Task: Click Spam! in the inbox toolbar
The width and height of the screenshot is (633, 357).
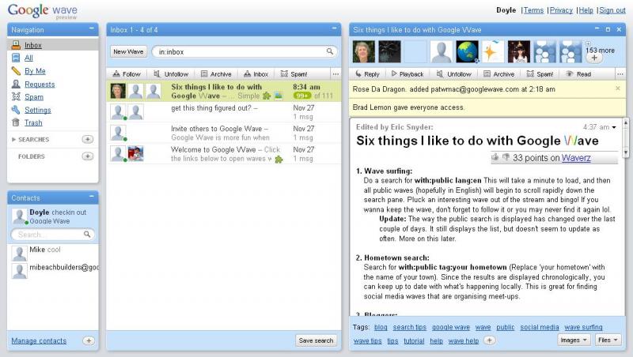Action: coord(294,74)
